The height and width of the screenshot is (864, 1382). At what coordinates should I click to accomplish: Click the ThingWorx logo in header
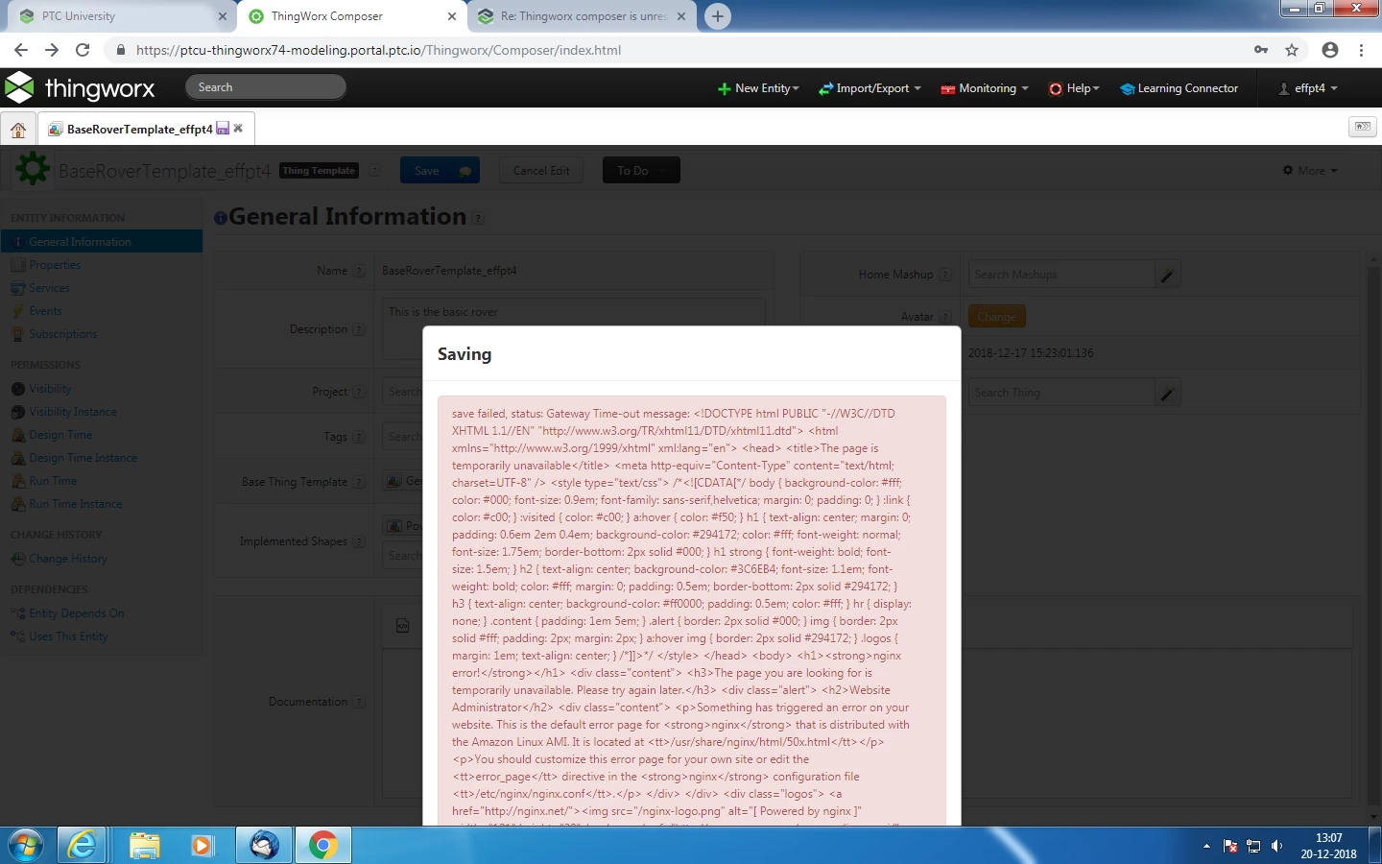point(80,88)
